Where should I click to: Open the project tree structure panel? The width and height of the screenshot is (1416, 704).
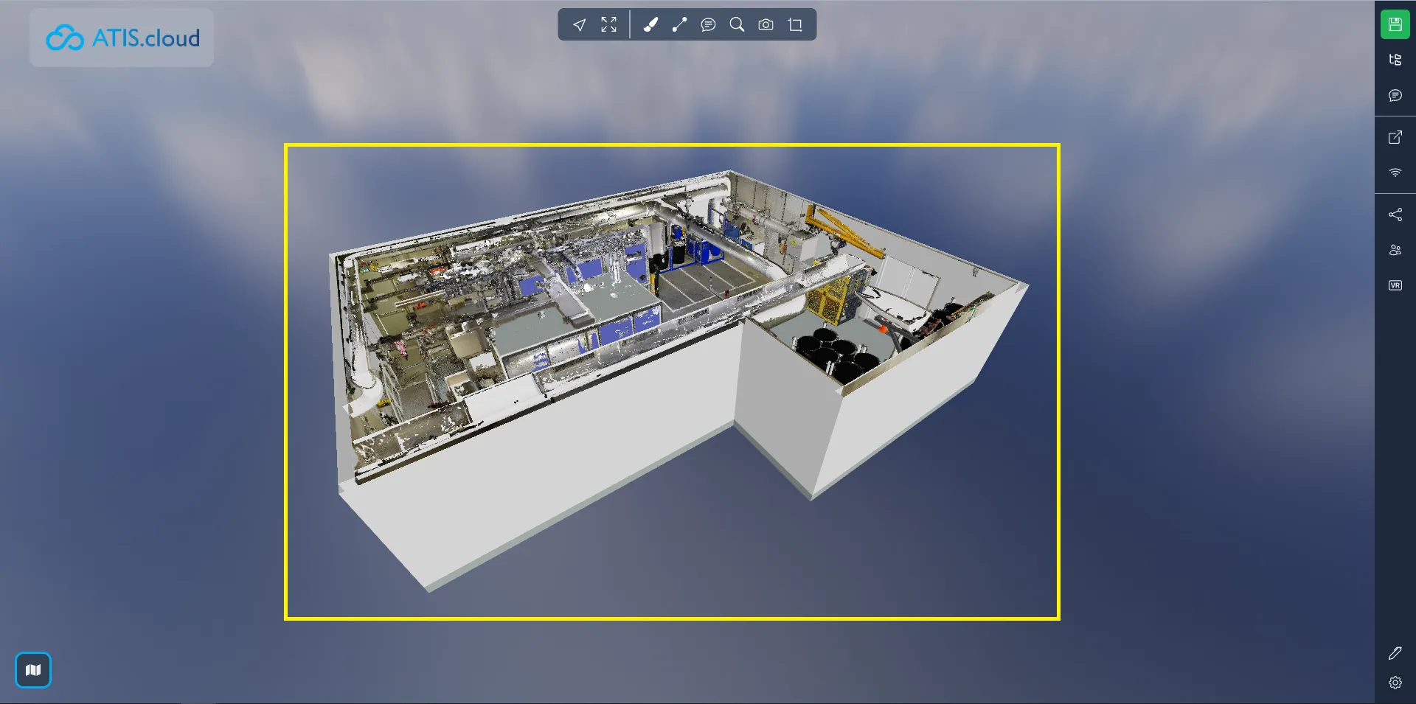[x=1395, y=60]
